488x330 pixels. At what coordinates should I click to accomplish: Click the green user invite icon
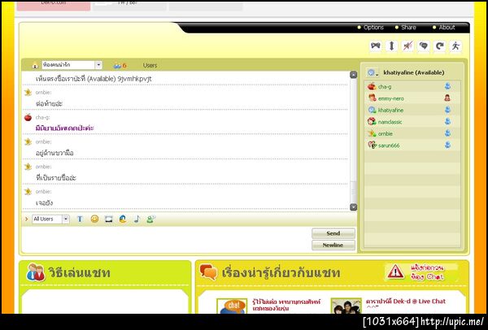point(151,219)
